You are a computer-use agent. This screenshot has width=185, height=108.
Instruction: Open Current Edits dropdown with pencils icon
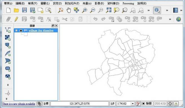click(9, 19)
